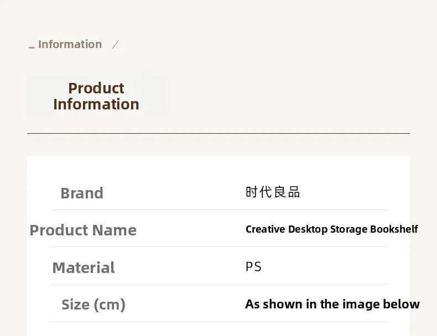Viewport: 437px width, 336px height.
Task: Click the small icon before Information
Action: pyautogui.click(x=32, y=46)
